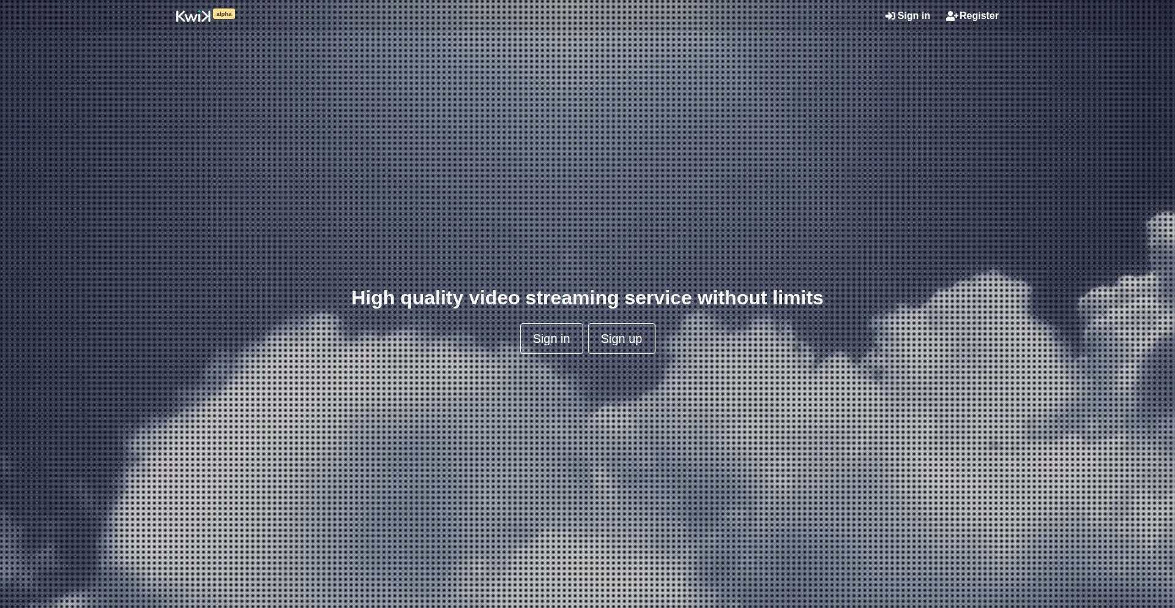Click the letter K in the Kwik logo

click(181, 17)
